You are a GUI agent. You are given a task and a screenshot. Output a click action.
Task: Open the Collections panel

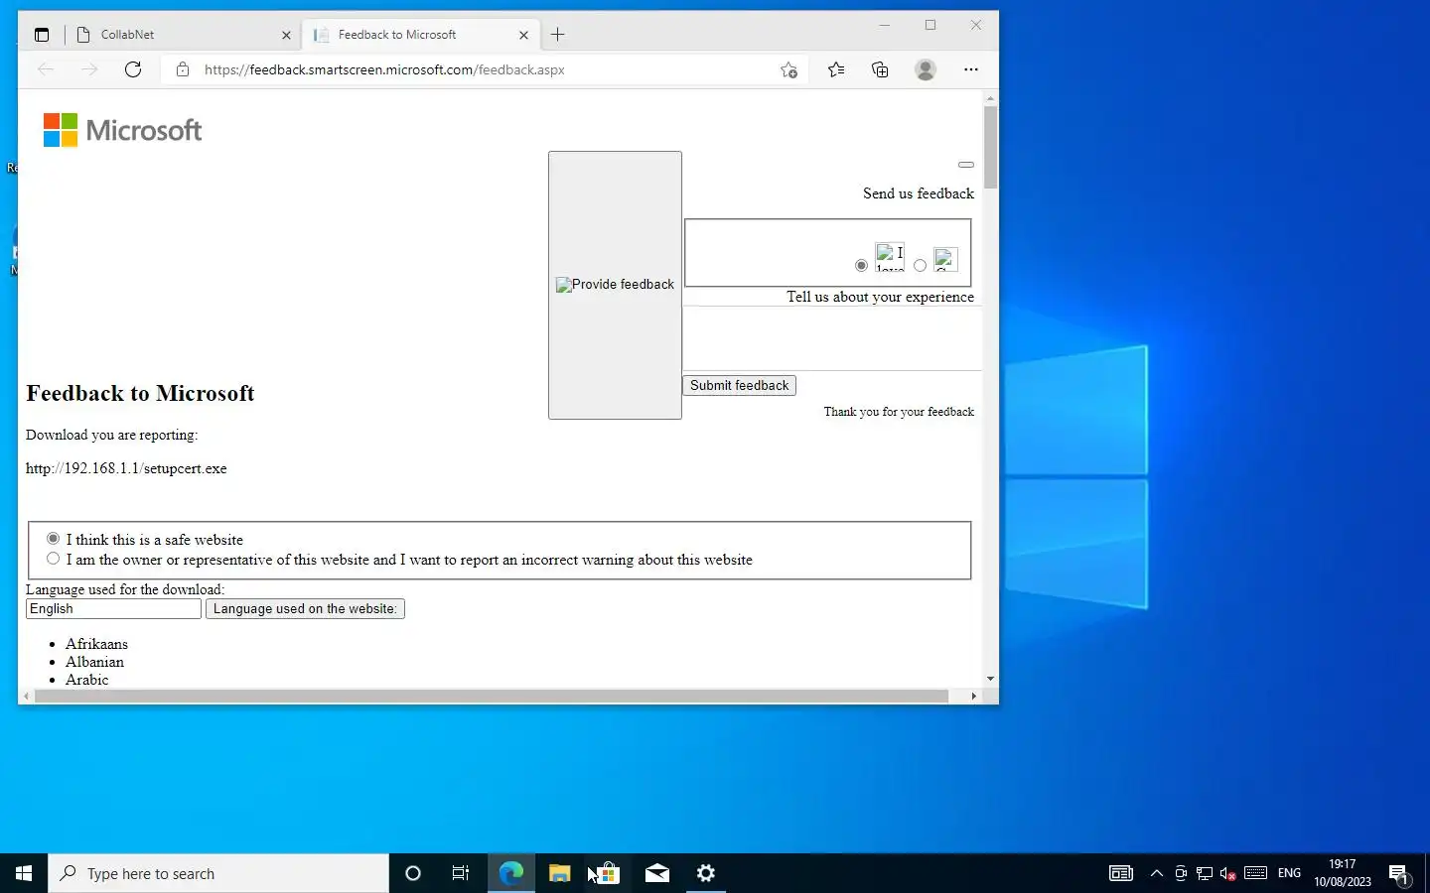[x=880, y=69]
